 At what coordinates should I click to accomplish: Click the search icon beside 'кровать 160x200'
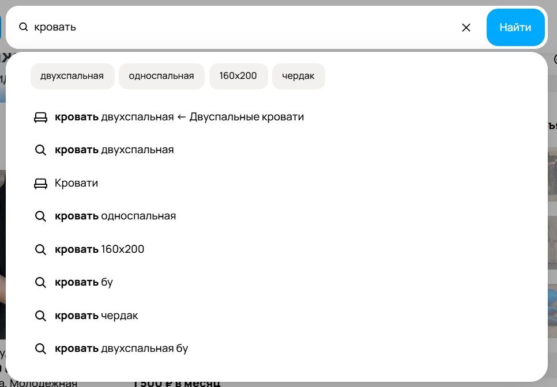(40, 249)
